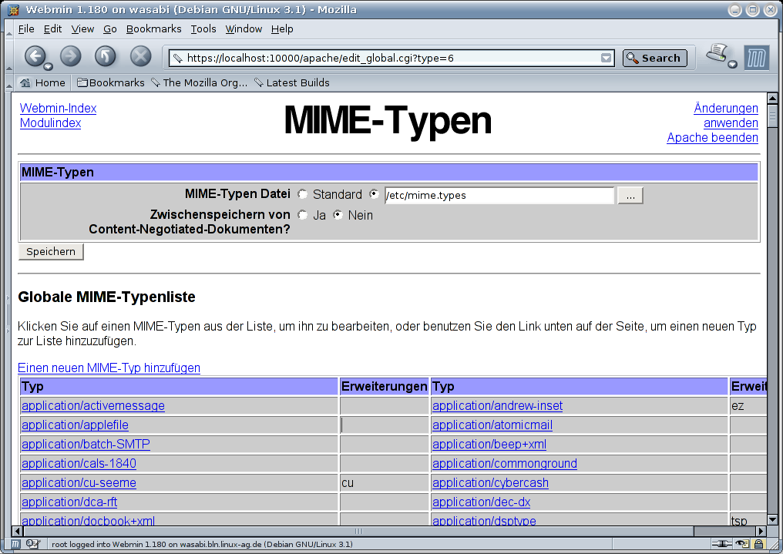Click the Änderungen anwenden link
Viewport: 783px width, 554px height.
pyautogui.click(x=726, y=116)
